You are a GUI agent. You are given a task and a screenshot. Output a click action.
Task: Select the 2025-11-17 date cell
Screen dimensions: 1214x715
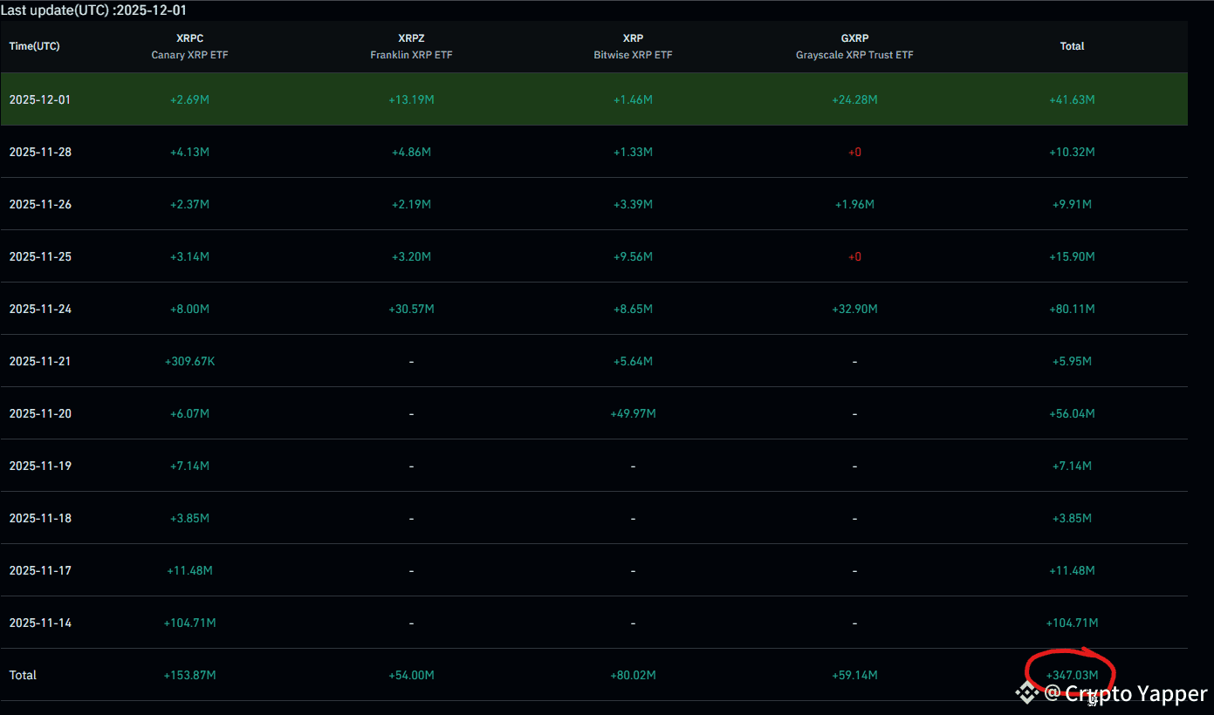[40, 570]
